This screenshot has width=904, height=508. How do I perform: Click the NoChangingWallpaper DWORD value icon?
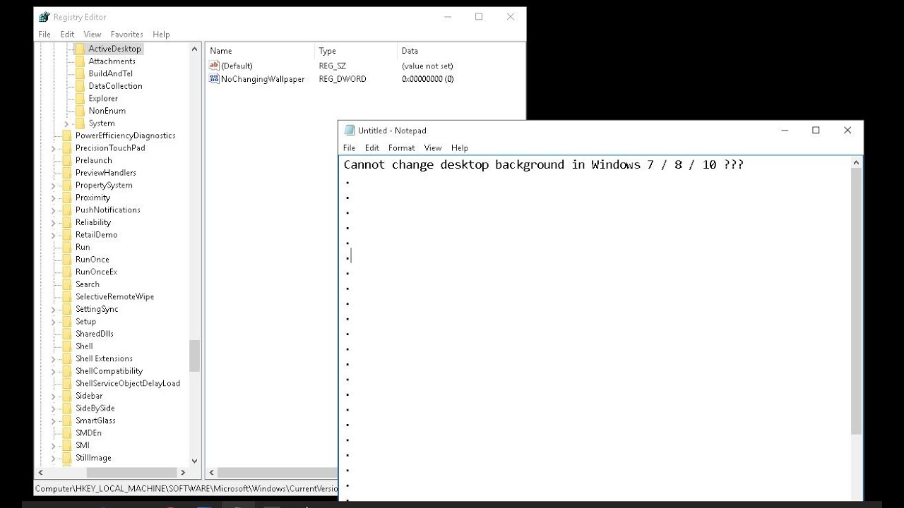(x=215, y=79)
